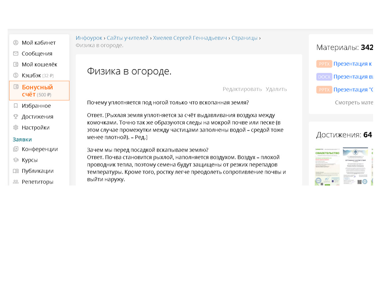The image size is (382, 287).
Task: Go to Инфоурок breadcrumb link
Action: 89,38
